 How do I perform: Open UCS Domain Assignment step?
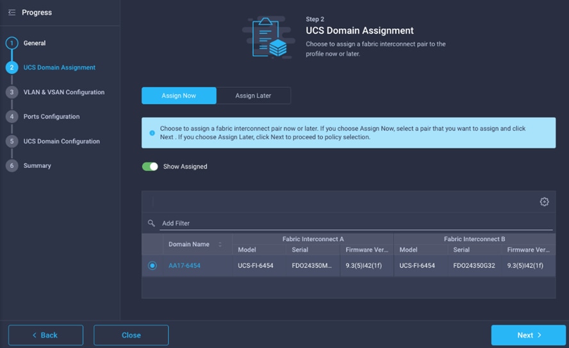(x=60, y=67)
